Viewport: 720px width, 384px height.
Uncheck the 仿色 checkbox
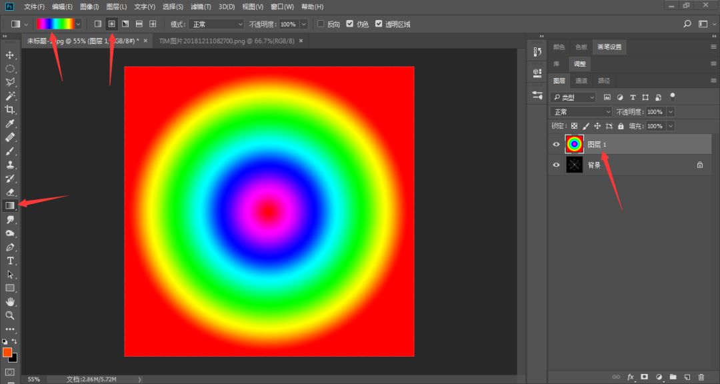(x=350, y=24)
